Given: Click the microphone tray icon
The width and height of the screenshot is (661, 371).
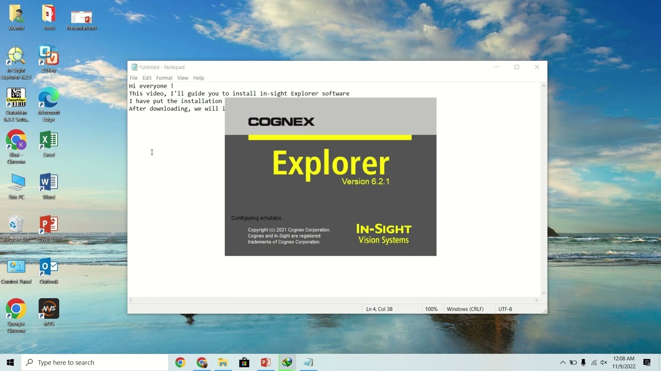Looking at the screenshot, I should pyautogui.click(x=584, y=362).
